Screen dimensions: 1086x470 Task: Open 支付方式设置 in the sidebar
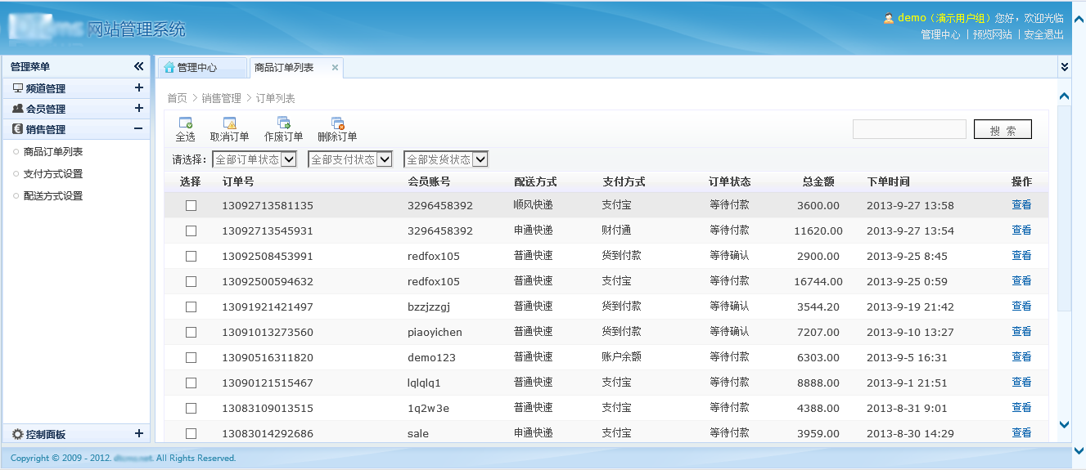tap(53, 174)
